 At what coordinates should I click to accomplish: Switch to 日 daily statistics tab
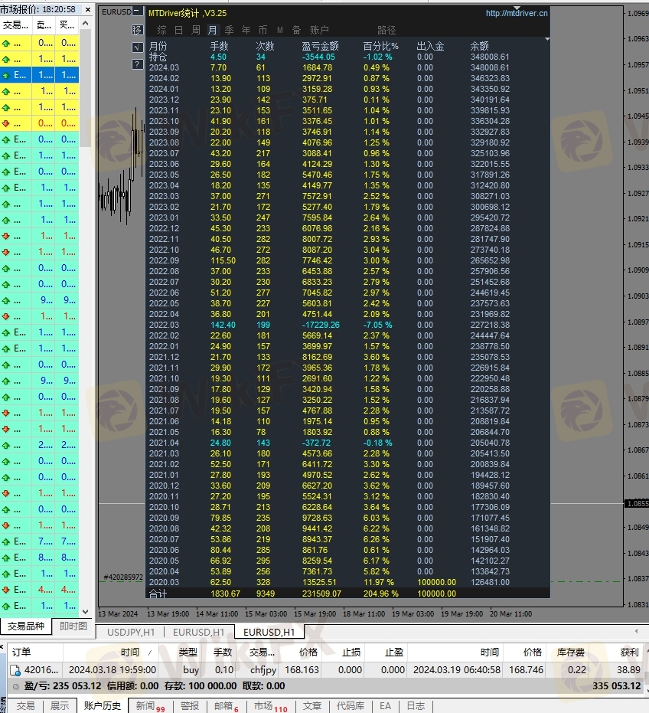click(178, 30)
